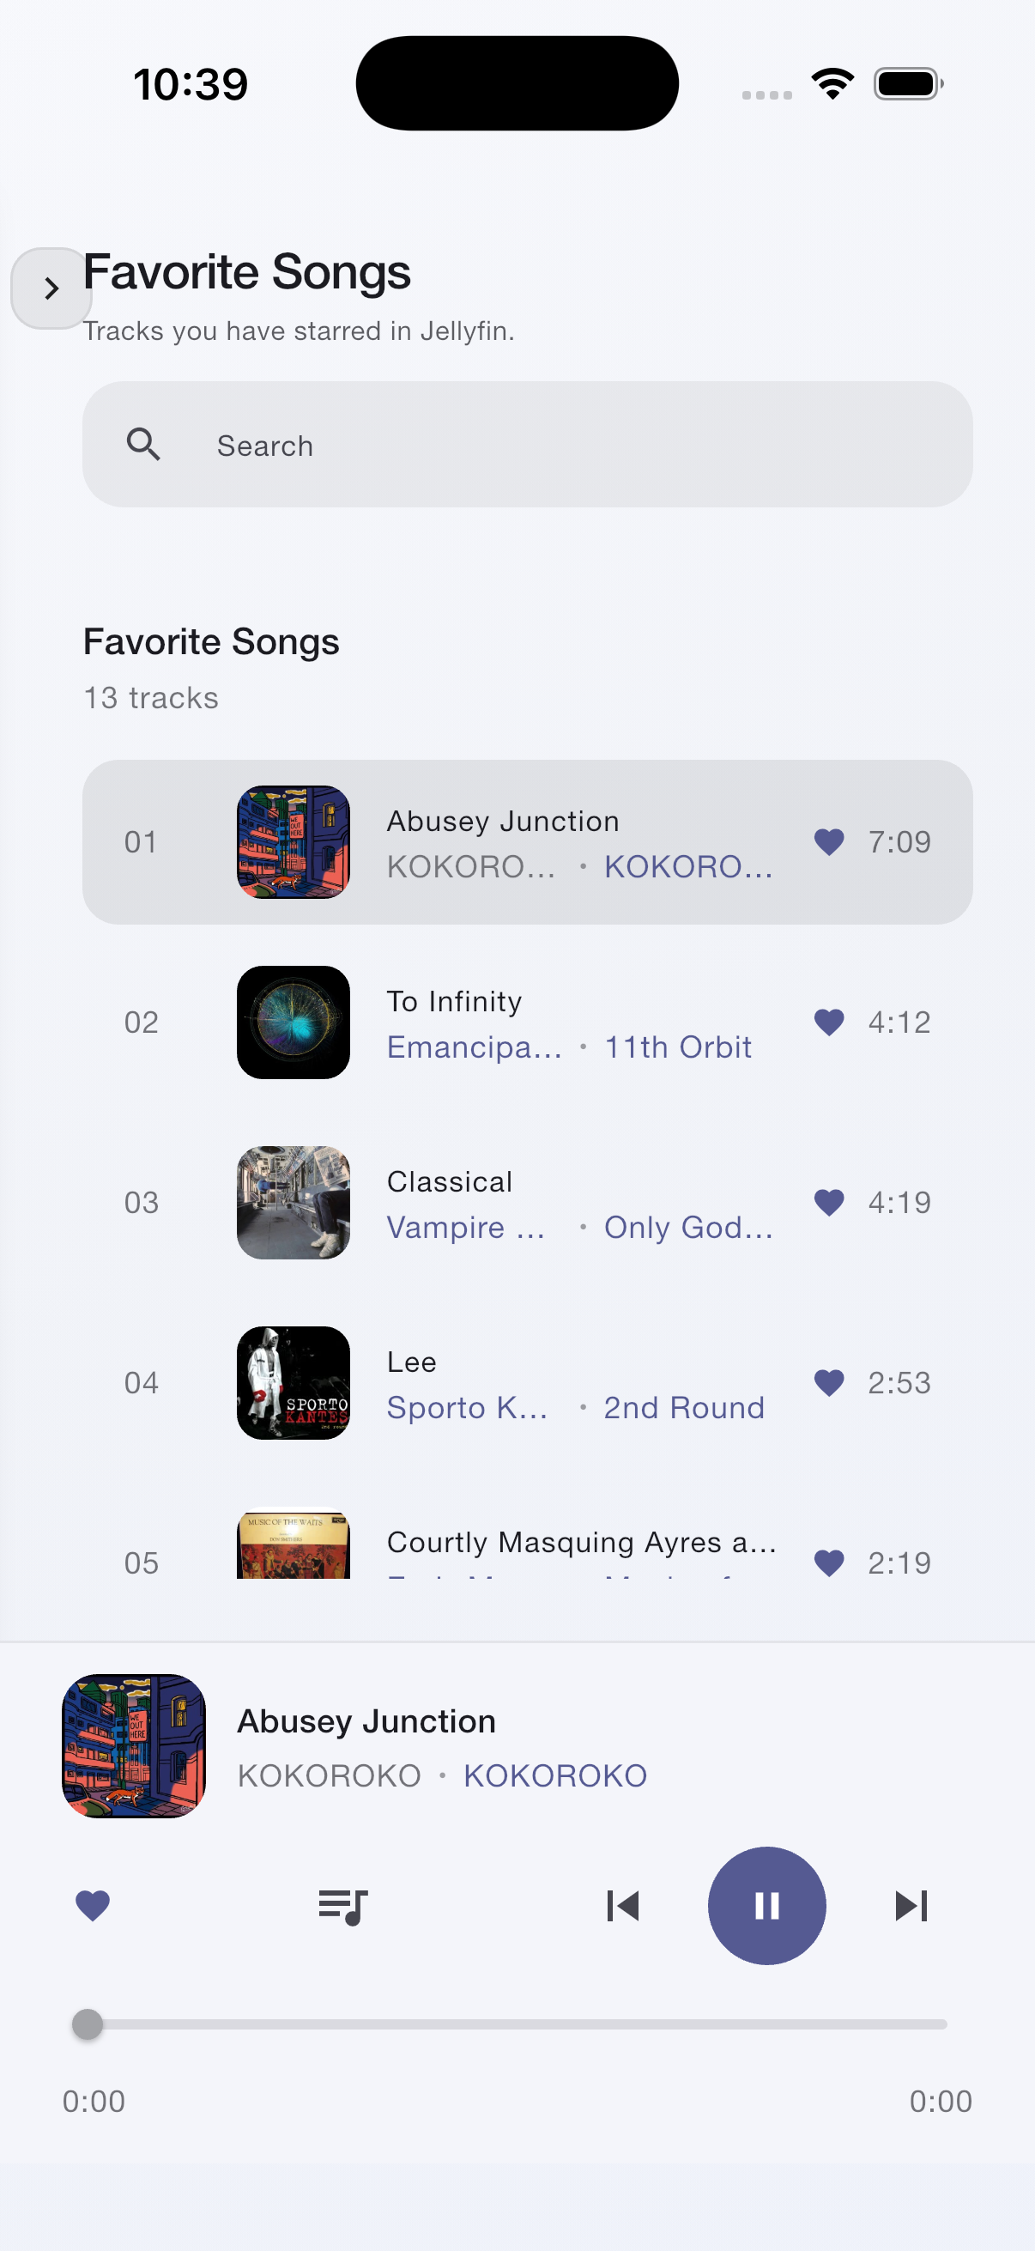The height and width of the screenshot is (2251, 1035).
Task: Expand the sidebar with the chevron button
Action: click(x=51, y=288)
